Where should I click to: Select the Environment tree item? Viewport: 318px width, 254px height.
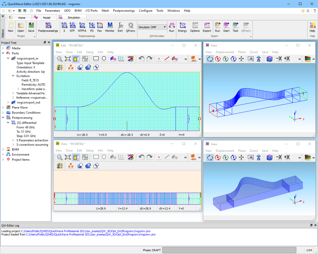pos(20,155)
